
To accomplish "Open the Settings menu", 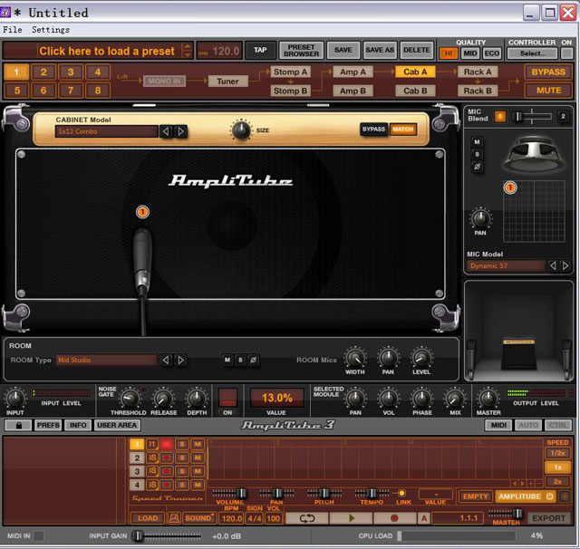I will click(51, 30).
